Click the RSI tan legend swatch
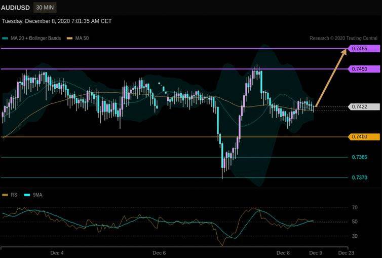Screen dimensions: 382x258 (5, 195)
